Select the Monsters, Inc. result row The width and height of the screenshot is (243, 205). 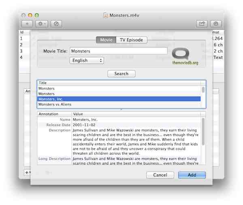pos(119,99)
